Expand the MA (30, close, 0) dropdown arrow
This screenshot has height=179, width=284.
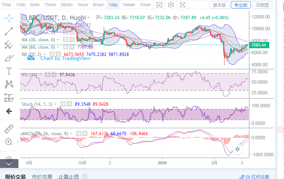pyautogui.click(x=59, y=39)
